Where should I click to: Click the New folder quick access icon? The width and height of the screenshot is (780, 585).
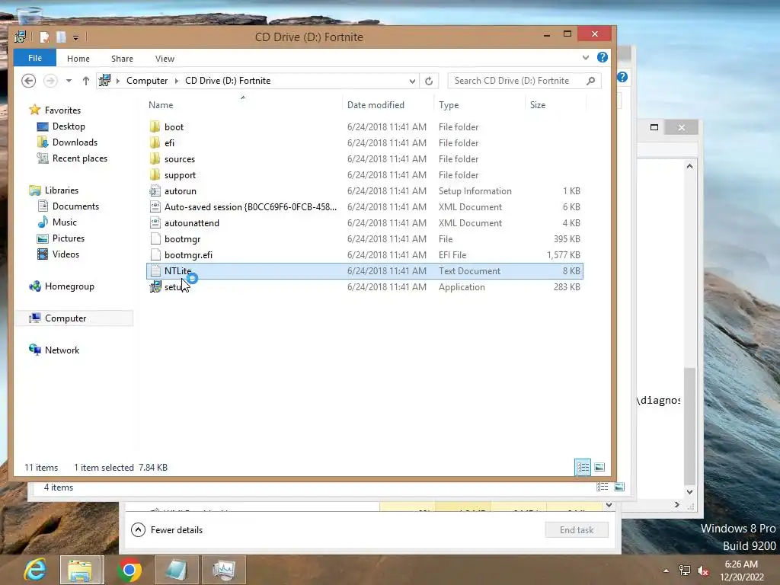tap(61, 37)
